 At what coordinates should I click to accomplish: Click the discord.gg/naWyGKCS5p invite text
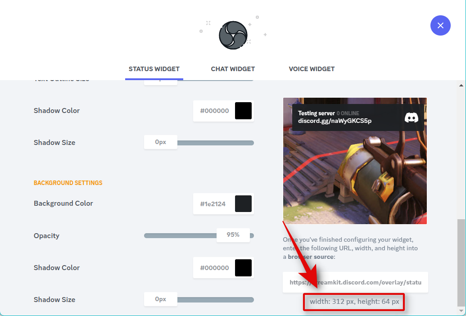[335, 121]
